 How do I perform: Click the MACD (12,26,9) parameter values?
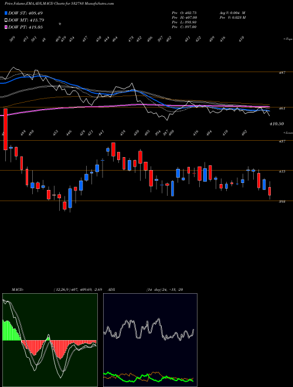(77, 290)
